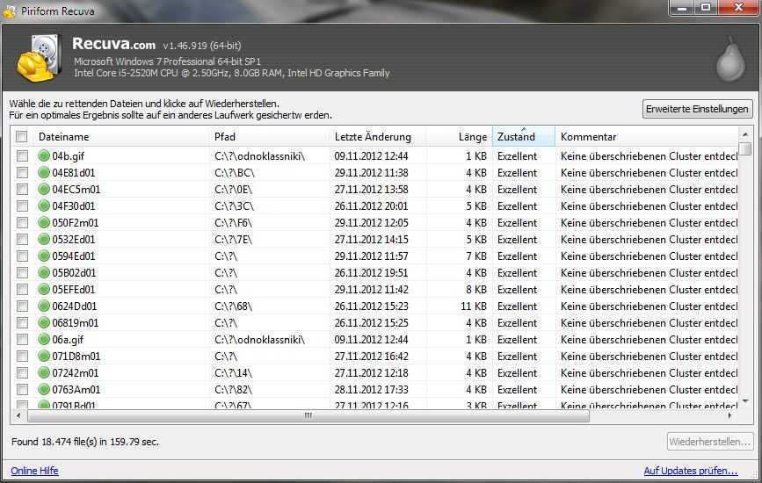
Task: Check the box for 04E81d01
Action: pyautogui.click(x=22, y=172)
